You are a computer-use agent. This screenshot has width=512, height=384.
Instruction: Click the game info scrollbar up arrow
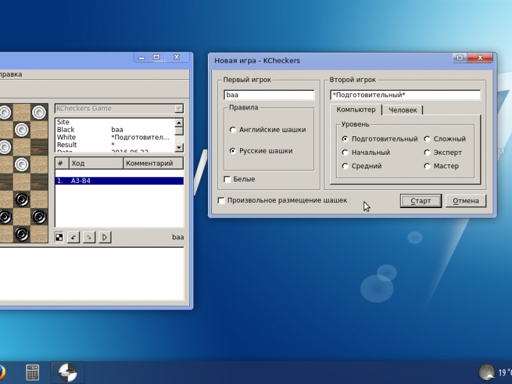tap(179, 122)
